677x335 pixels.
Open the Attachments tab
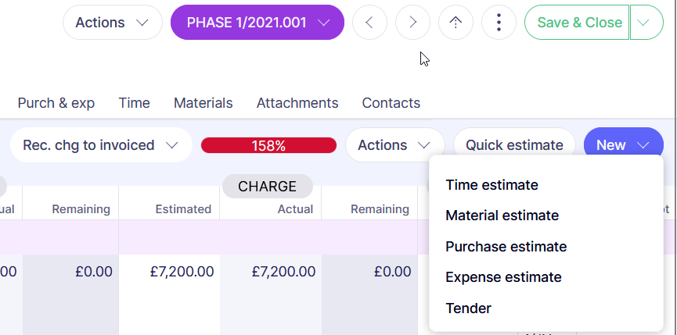[297, 103]
